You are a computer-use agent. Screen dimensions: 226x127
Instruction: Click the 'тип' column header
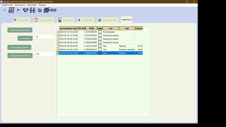pyautogui.click(x=111, y=28)
